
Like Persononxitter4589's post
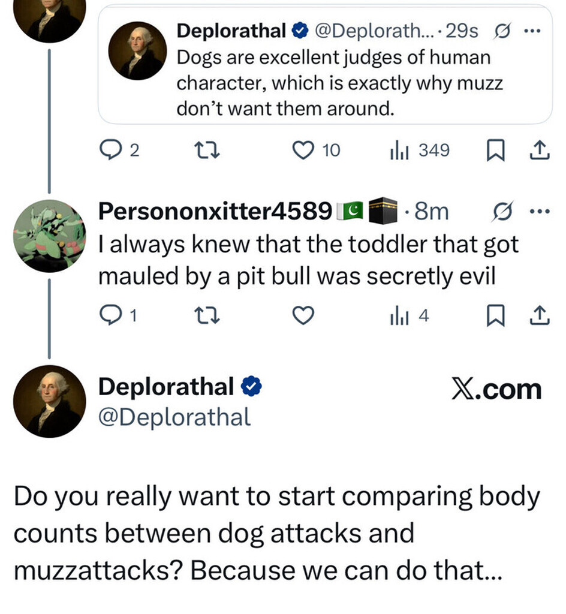pos(303,315)
